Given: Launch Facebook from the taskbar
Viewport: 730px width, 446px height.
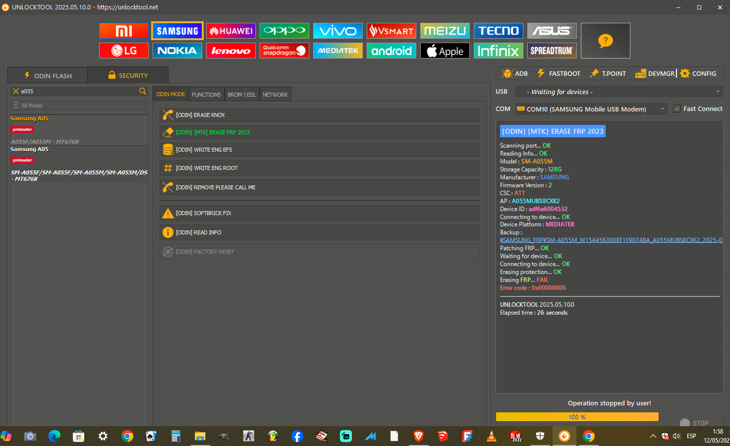Looking at the screenshot, I should tap(297, 436).
